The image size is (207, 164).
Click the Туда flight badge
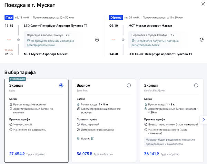click(9, 17)
